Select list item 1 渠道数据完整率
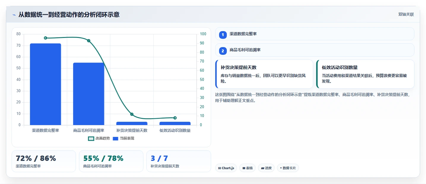Image resolution: width=426 pixels, height=184 pixels. point(315,34)
